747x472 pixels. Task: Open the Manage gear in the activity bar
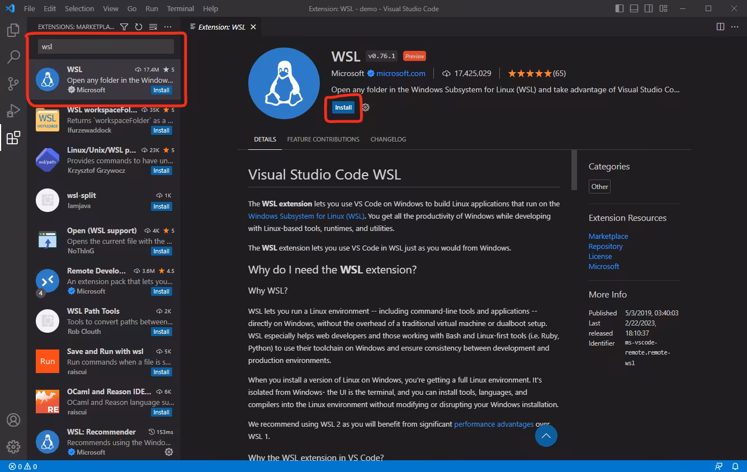pos(13,447)
